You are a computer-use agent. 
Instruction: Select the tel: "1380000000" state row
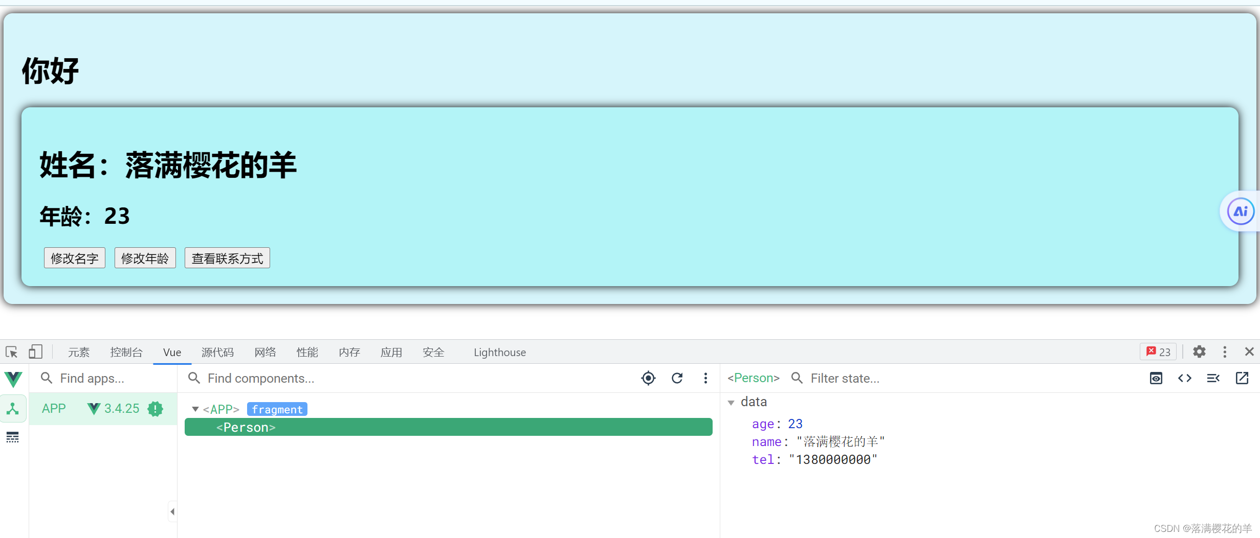pos(814,460)
